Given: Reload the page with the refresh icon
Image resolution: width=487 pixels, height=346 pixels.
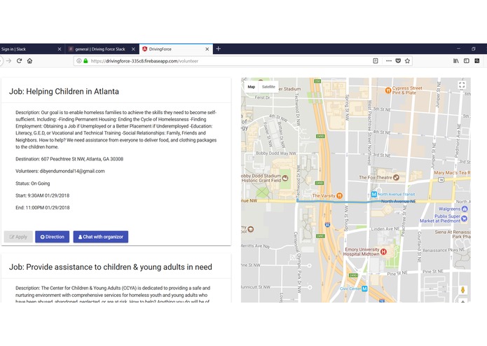Looking at the screenshot, I should click(19, 61).
